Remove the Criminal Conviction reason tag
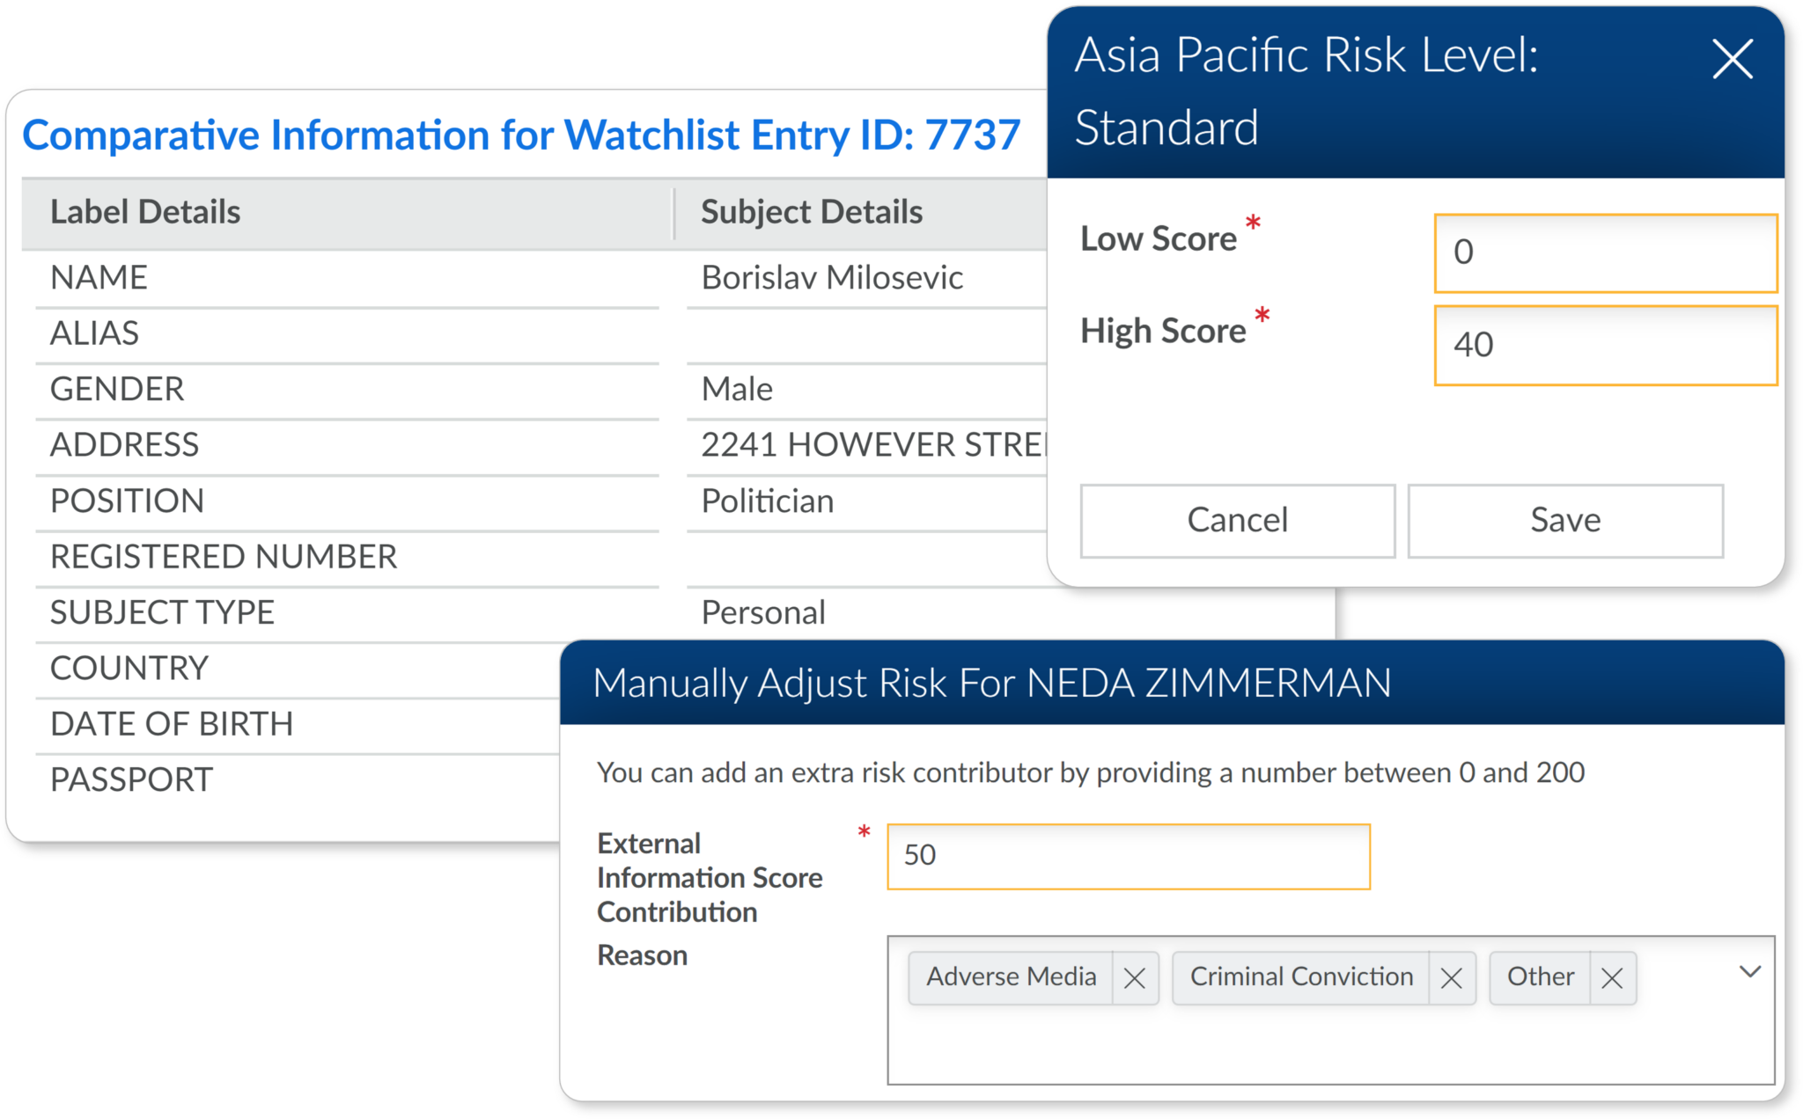Viewport: 1803px width, 1119px height. coord(1451,977)
